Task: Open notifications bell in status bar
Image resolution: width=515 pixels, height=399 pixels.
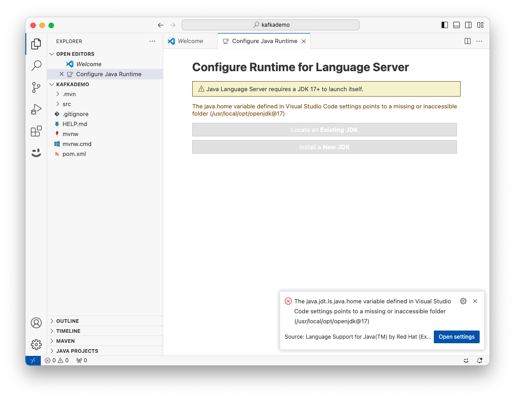Action: (x=480, y=360)
